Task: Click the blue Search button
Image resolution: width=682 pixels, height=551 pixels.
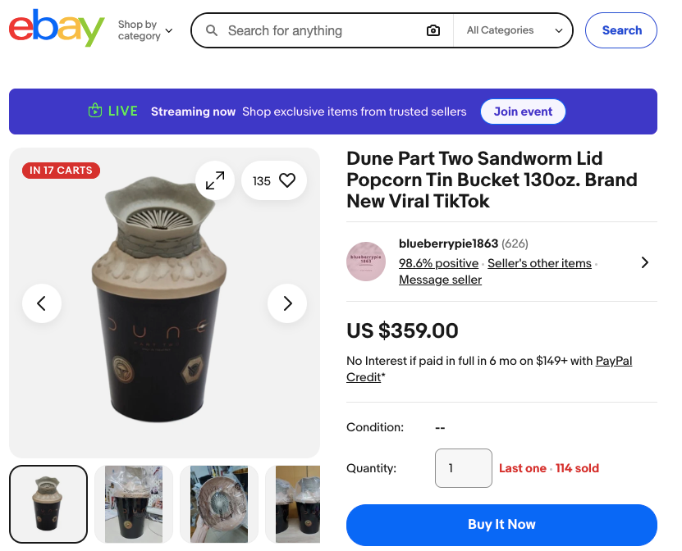Action: point(621,31)
